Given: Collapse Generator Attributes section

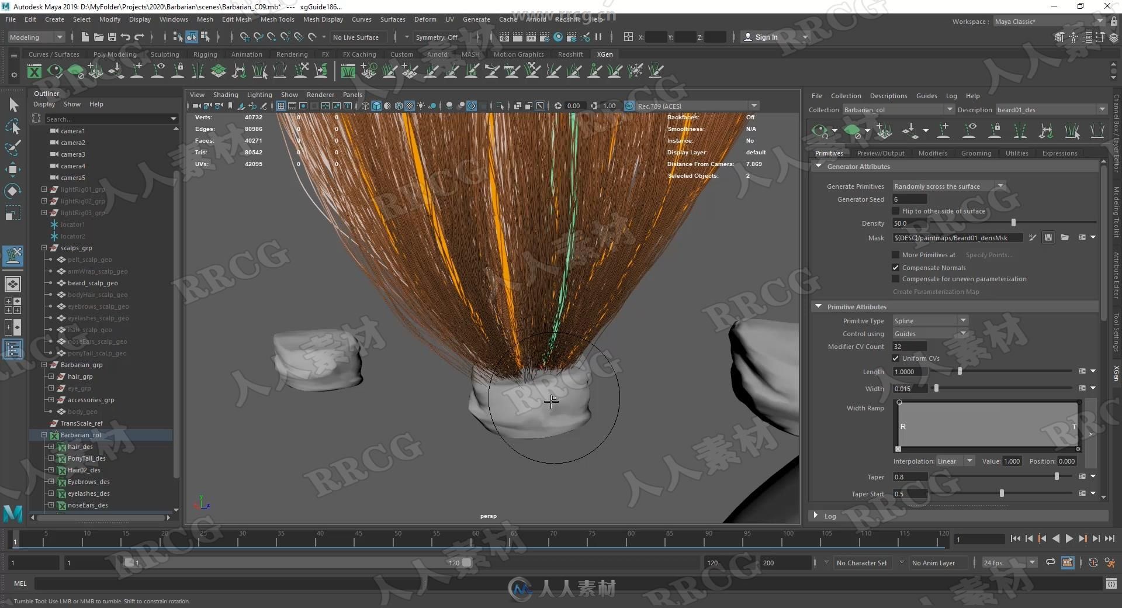Looking at the screenshot, I should [x=819, y=167].
